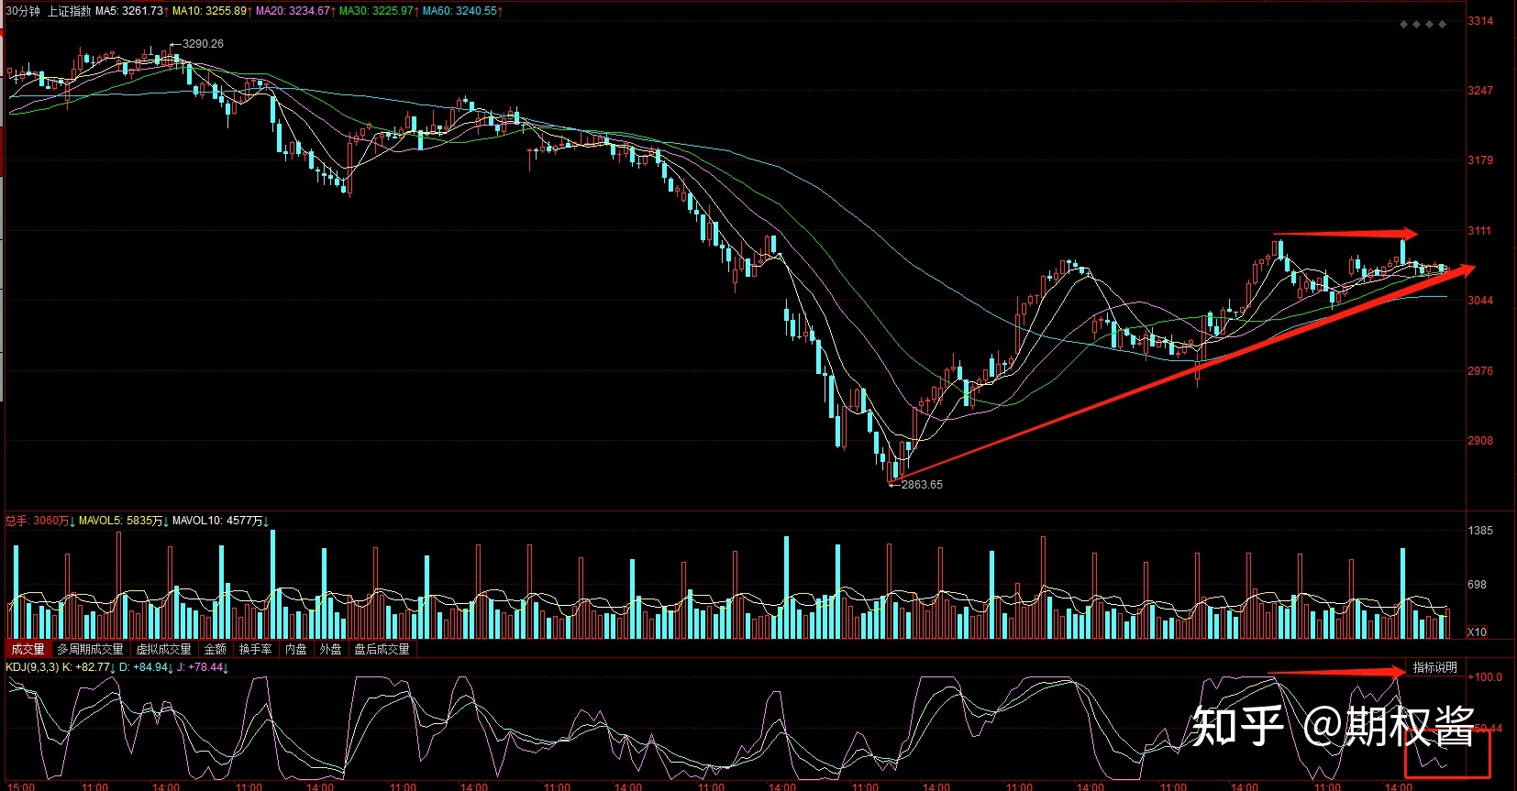Open the 虚拟成交量 tab
Viewport: 1517px width, 791px height.
pos(164,649)
